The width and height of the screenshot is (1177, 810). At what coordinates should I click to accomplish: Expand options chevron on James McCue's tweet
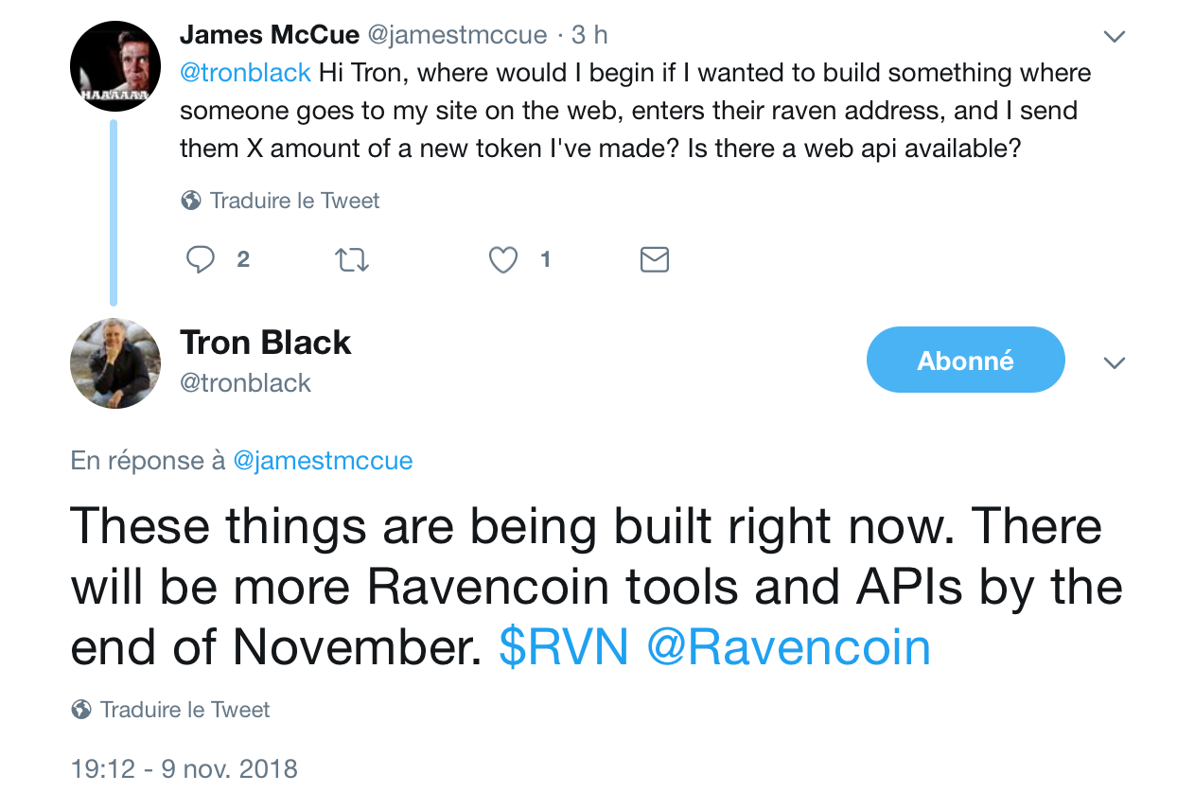(1115, 37)
